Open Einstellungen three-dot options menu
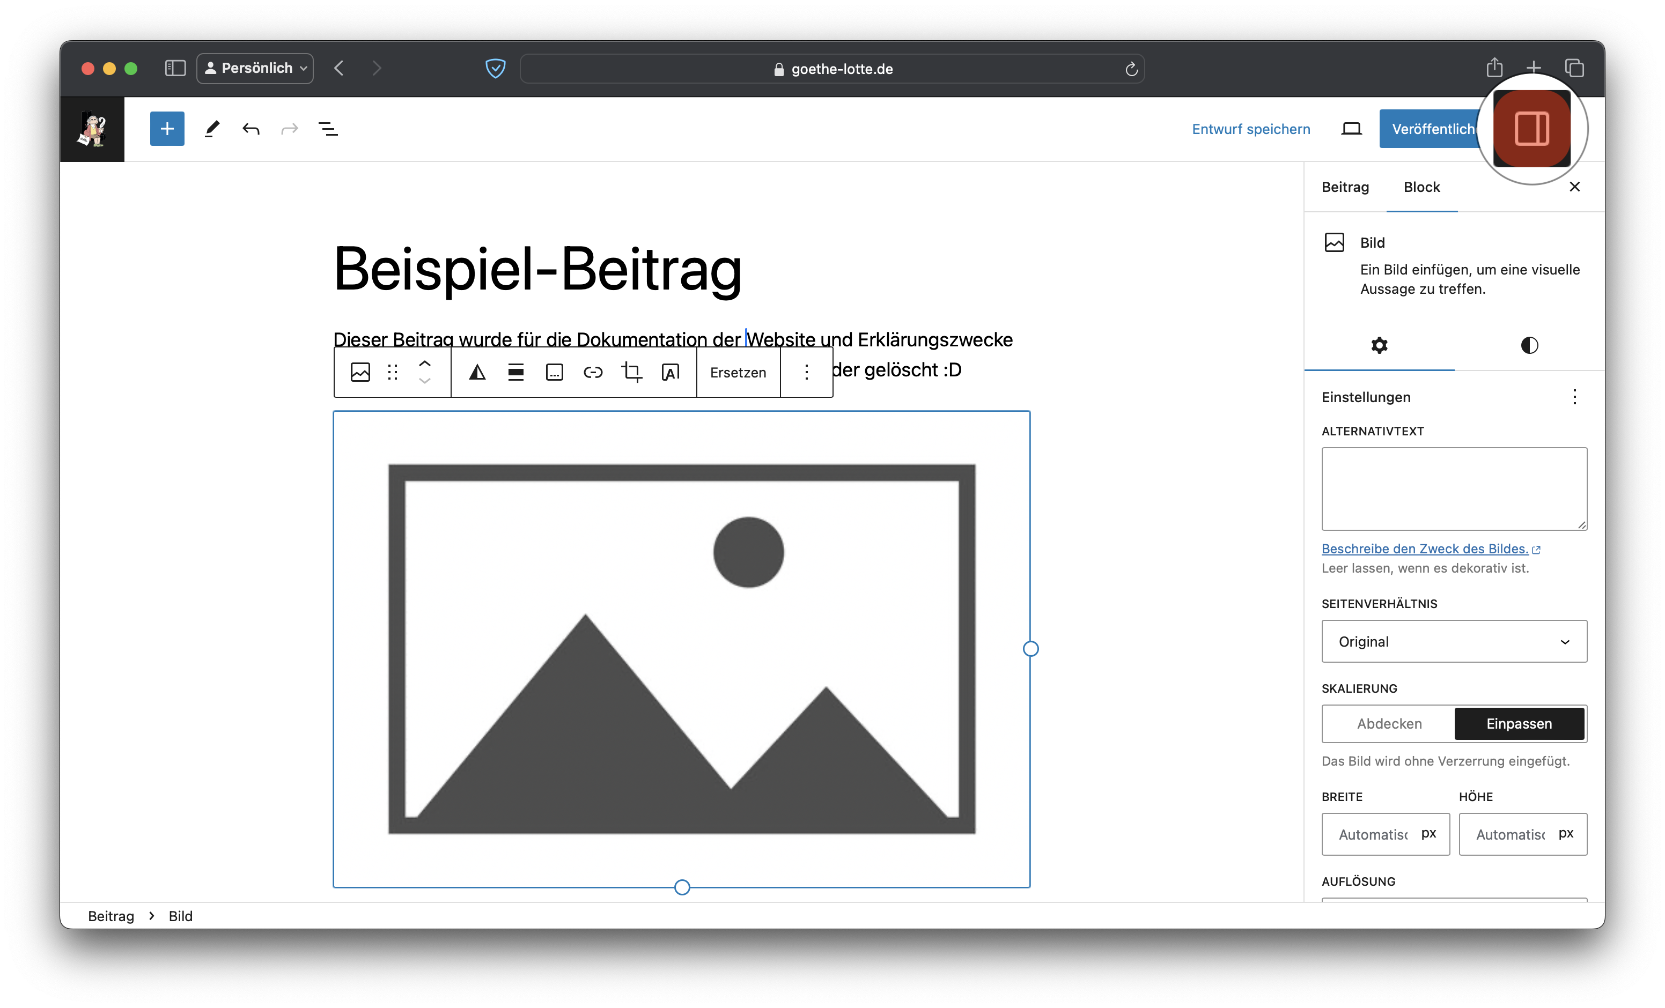This screenshot has height=1008, width=1665. click(x=1574, y=397)
